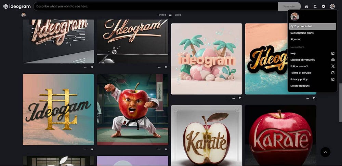
Task: Open notifications bell
Action: (315, 6)
